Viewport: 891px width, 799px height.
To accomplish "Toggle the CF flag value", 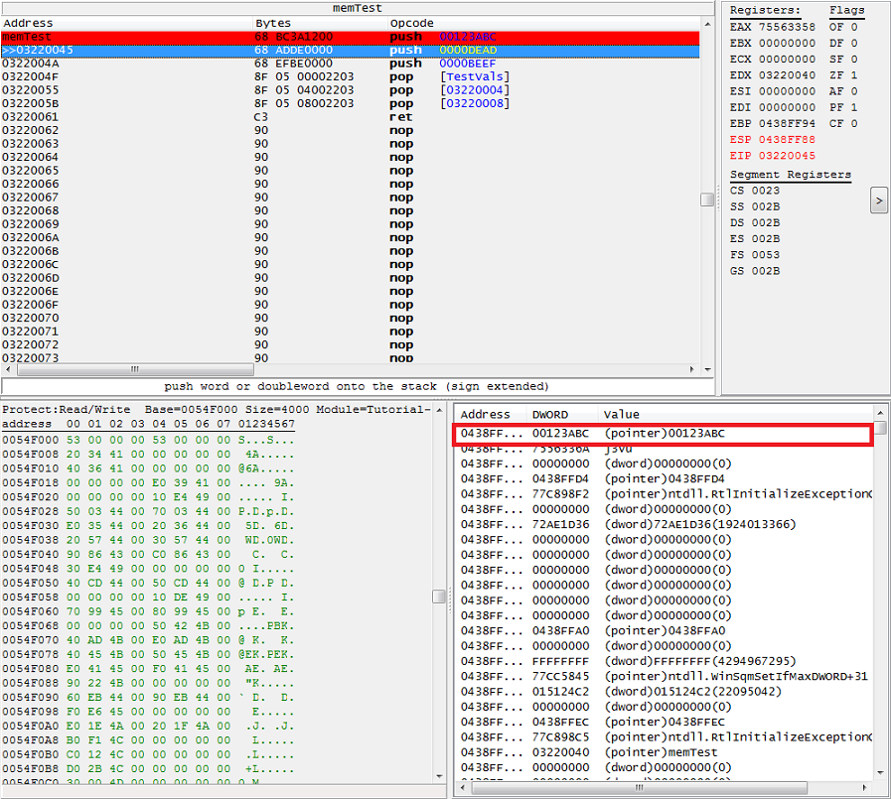I will [x=854, y=123].
